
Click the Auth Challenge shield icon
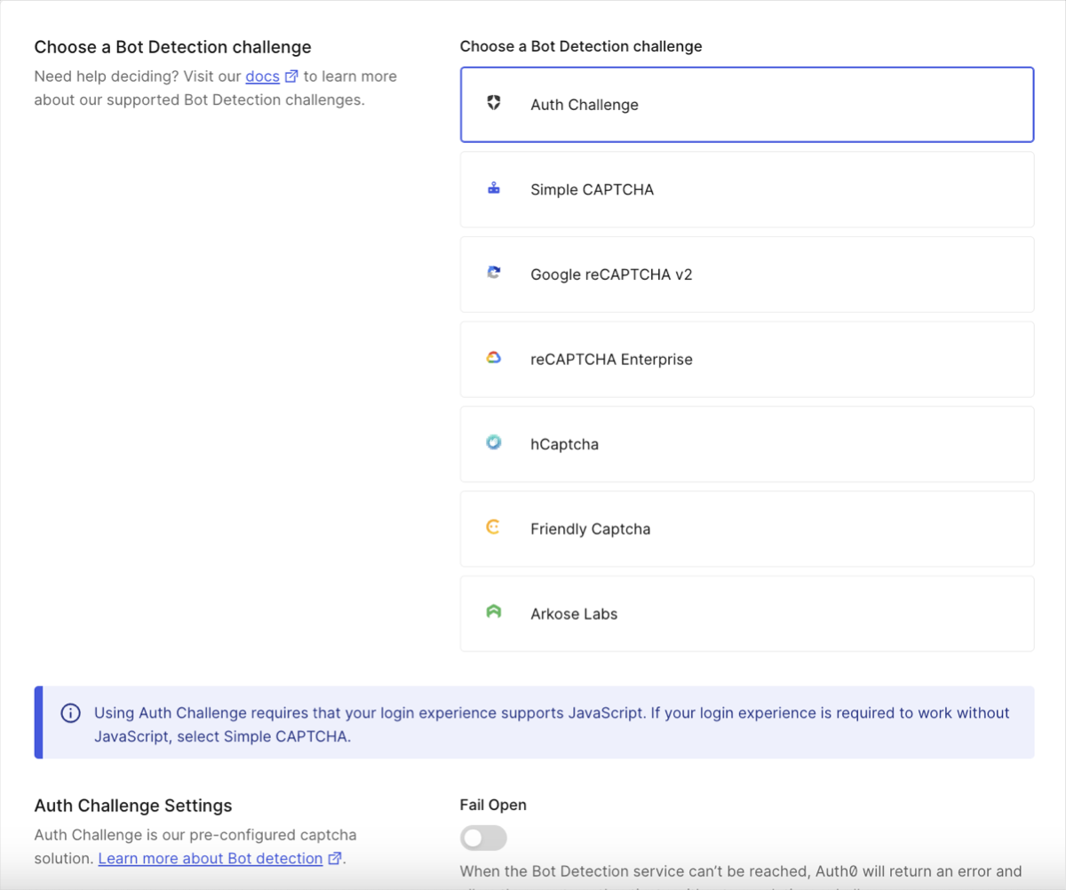tap(494, 104)
